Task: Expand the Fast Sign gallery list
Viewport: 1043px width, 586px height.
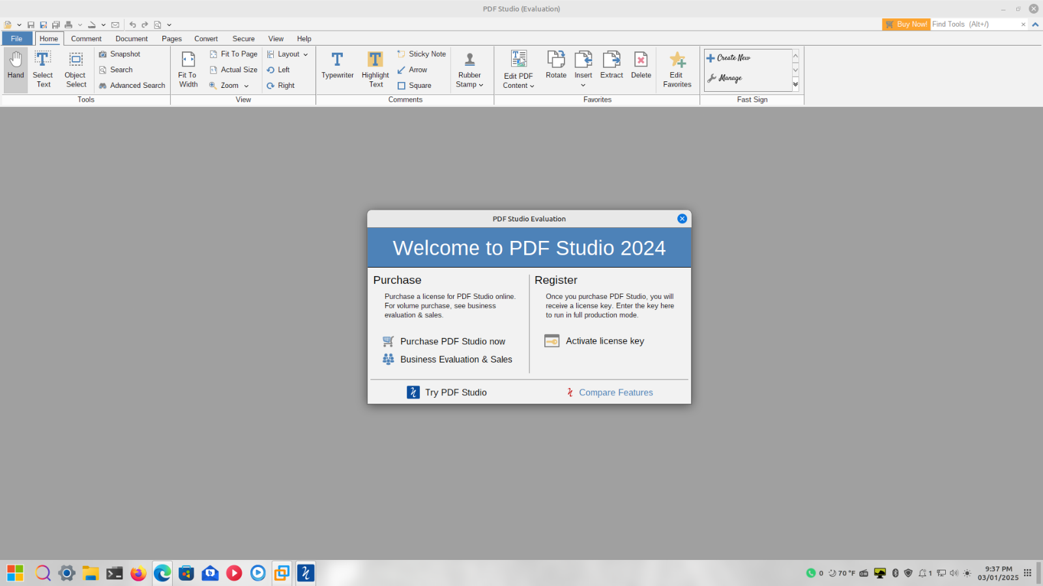Action: click(795, 84)
